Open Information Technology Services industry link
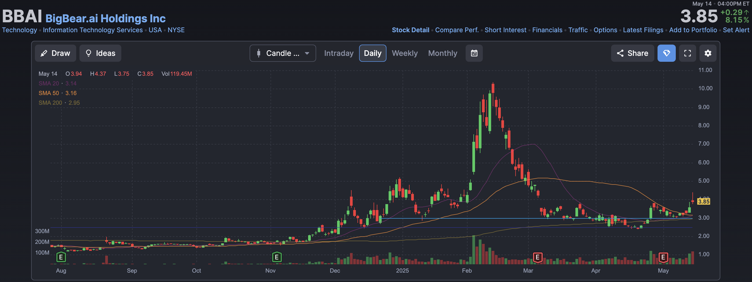Screen dimensions: 752x282 [93, 30]
